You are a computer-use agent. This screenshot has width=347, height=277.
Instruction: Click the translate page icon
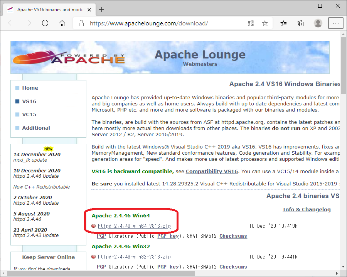click(251, 23)
